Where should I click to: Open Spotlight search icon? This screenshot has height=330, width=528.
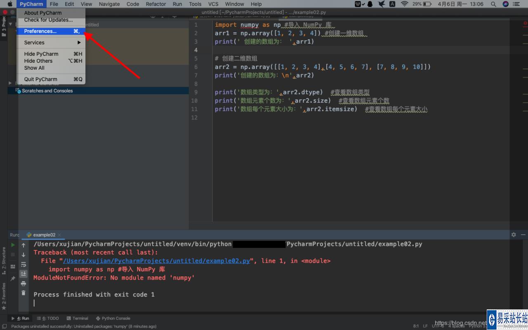point(493,4)
